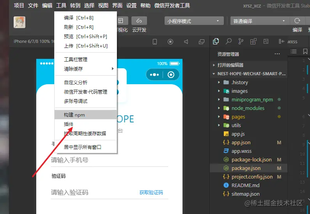Open the 微信开发者工具 menu
Image resolution: width=310 pixels, height=214 pixels.
172,5
